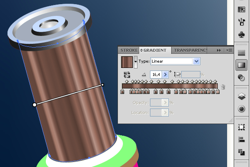Open the Stroke panel lines icon in dock
Screen dimensions: 250x167
pos(241,53)
